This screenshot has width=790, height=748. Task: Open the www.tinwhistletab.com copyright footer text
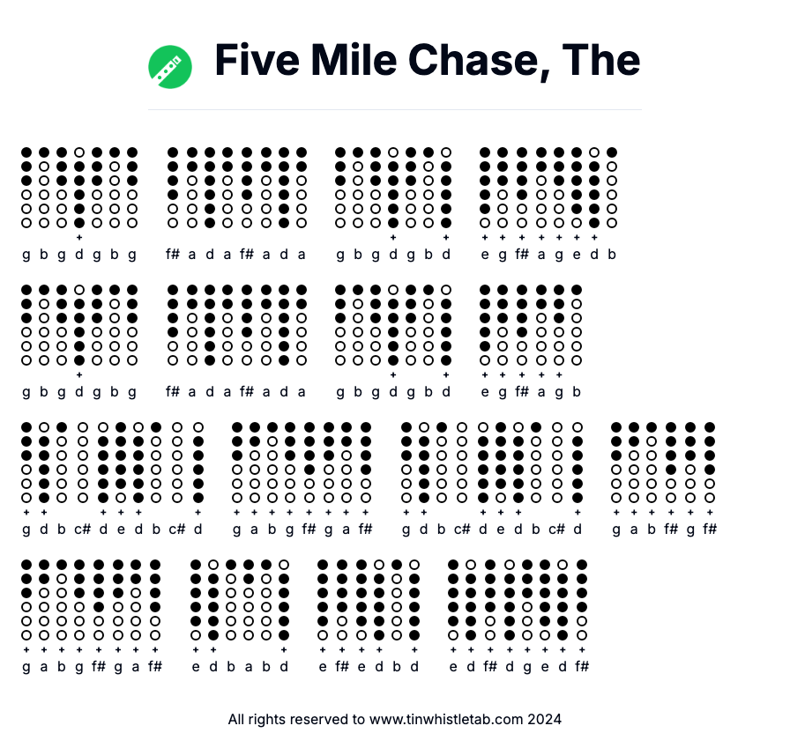click(394, 719)
